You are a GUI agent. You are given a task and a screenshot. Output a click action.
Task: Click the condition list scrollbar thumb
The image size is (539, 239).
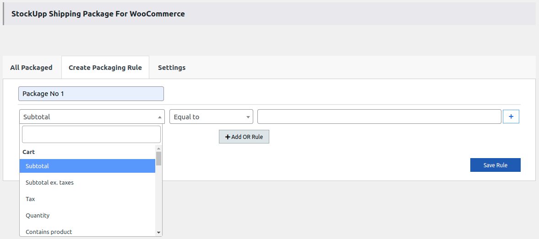[x=158, y=158]
